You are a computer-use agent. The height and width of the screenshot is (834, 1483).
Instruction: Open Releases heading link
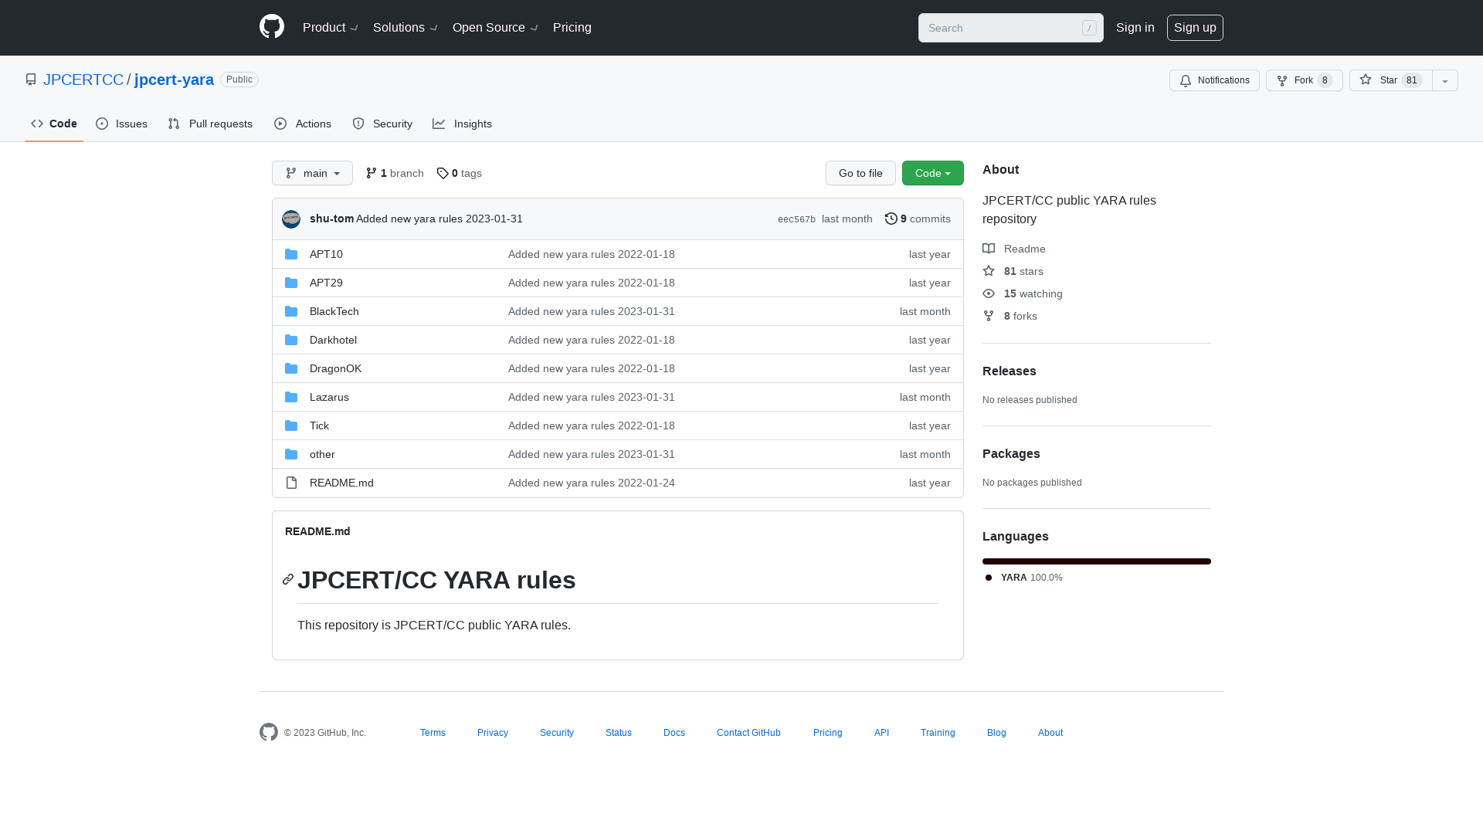1009,371
